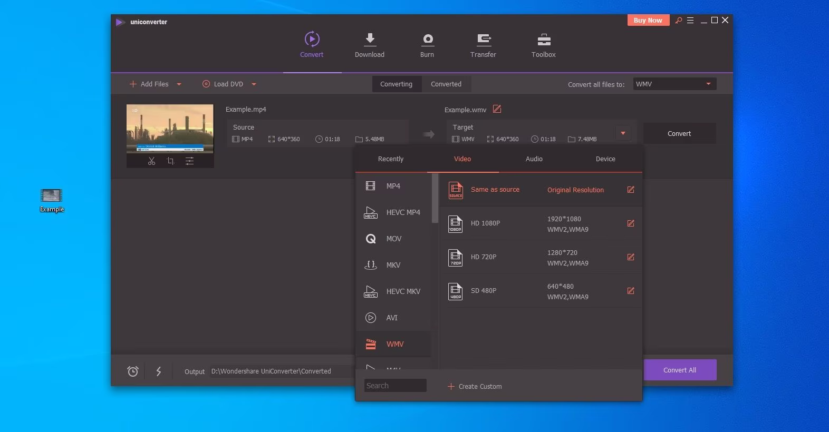Click the crop icon under video thumbnail
Viewport: 829px width, 432px height.
click(170, 161)
